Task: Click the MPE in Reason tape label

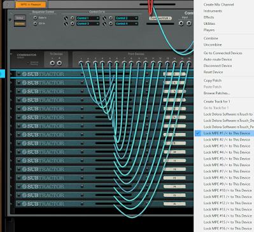Action: pos(31,4)
